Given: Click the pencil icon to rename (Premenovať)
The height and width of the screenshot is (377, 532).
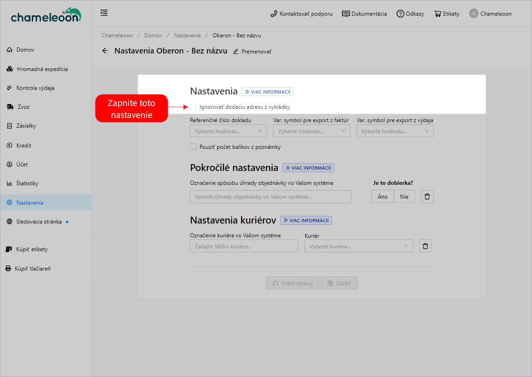Looking at the screenshot, I should 236,52.
